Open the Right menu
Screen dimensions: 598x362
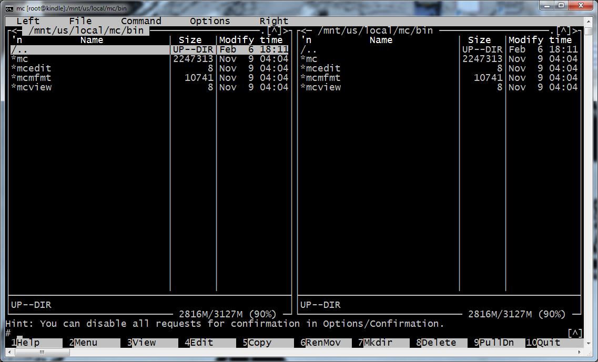(x=274, y=21)
